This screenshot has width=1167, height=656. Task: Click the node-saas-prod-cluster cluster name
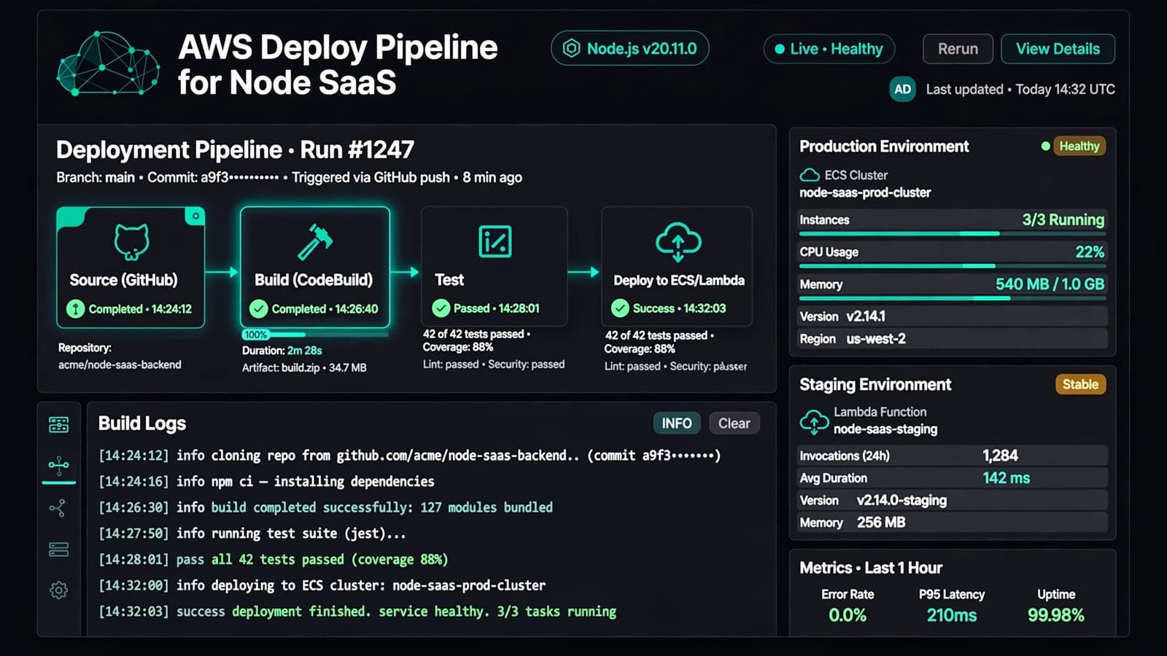coord(865,192)
